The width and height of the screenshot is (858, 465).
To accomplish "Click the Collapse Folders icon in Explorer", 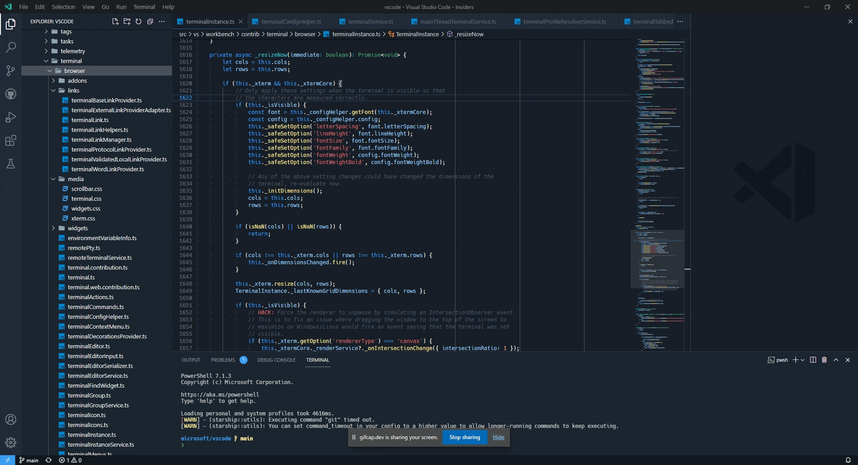I will (x=150, y=21).
